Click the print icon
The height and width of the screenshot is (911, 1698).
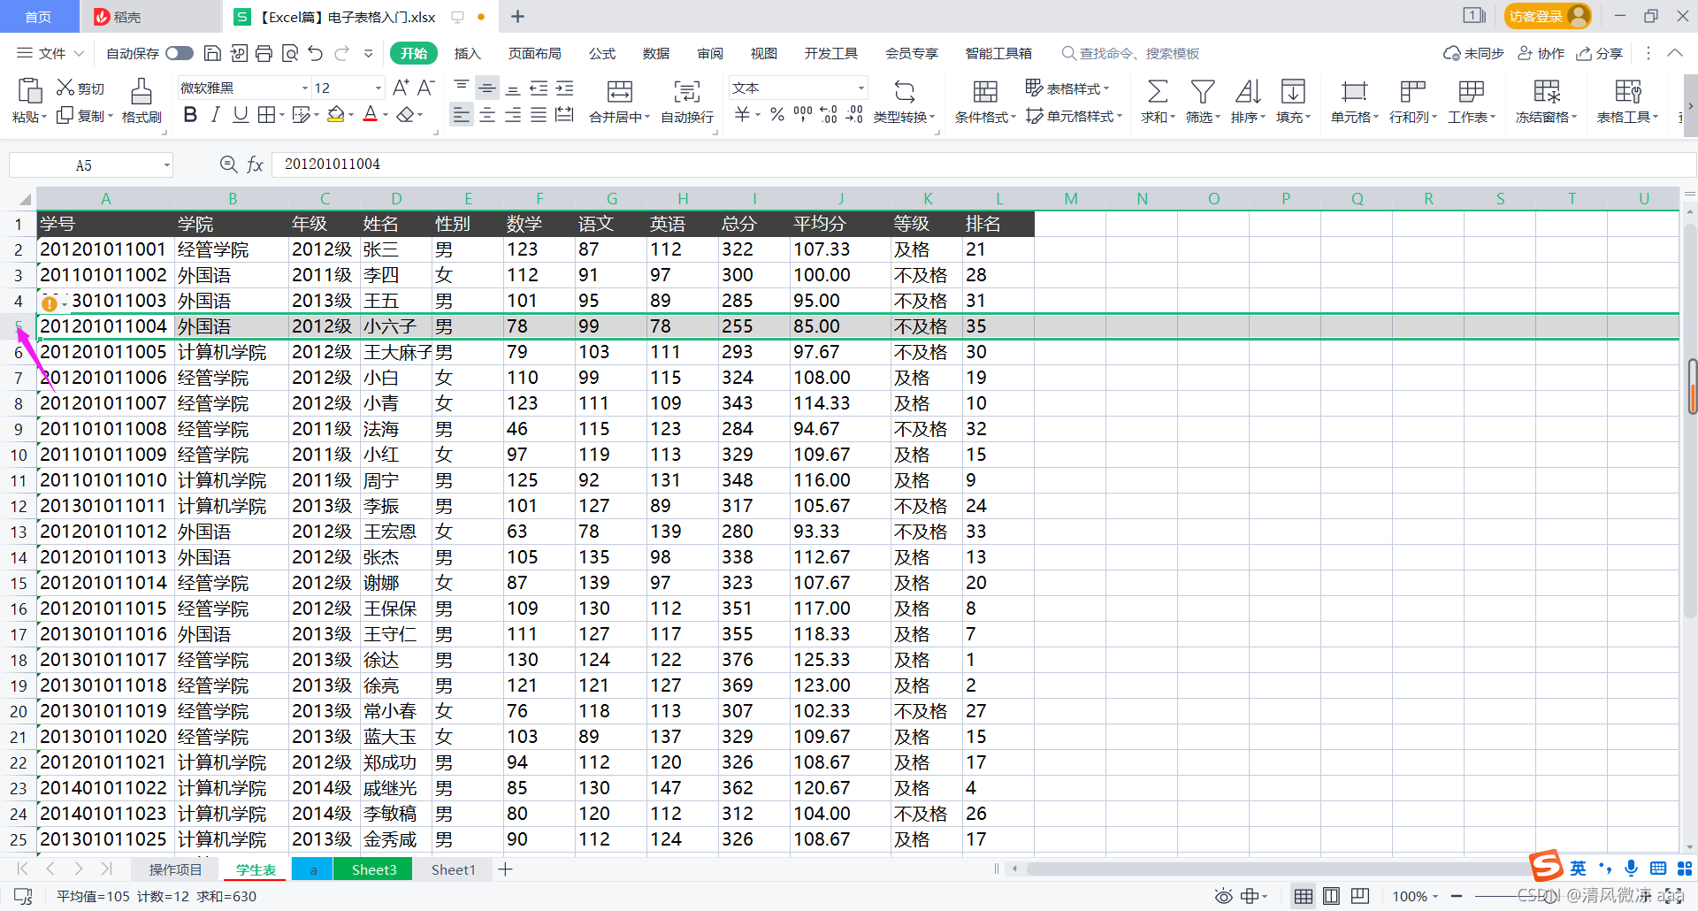[264, 54]
